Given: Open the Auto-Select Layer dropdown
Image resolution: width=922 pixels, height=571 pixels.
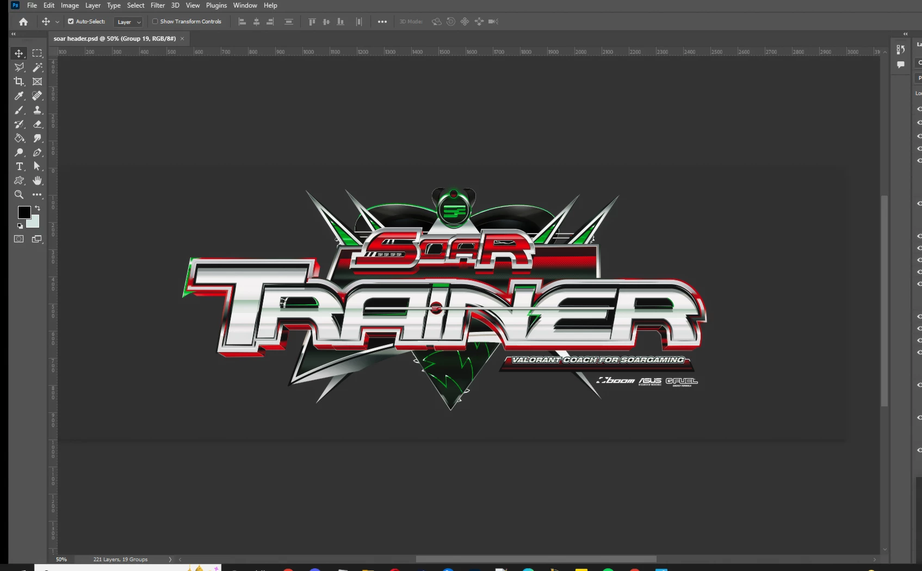Looking at the screenshot, I should click(x=128, y=22).
